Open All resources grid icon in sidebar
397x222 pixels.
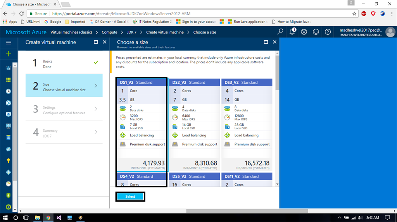coord(9,80)
